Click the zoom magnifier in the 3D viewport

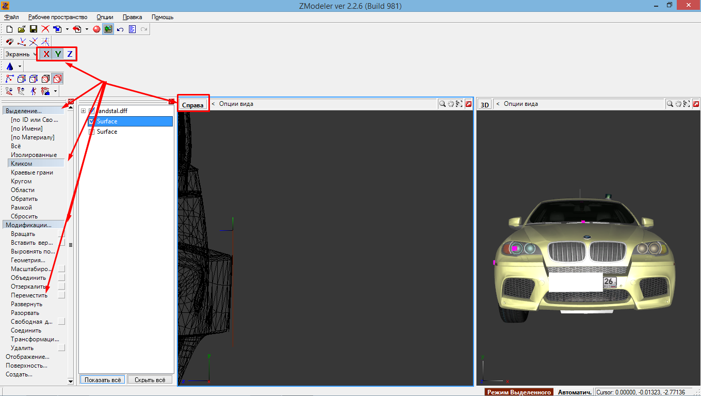[x=670, y=104]
